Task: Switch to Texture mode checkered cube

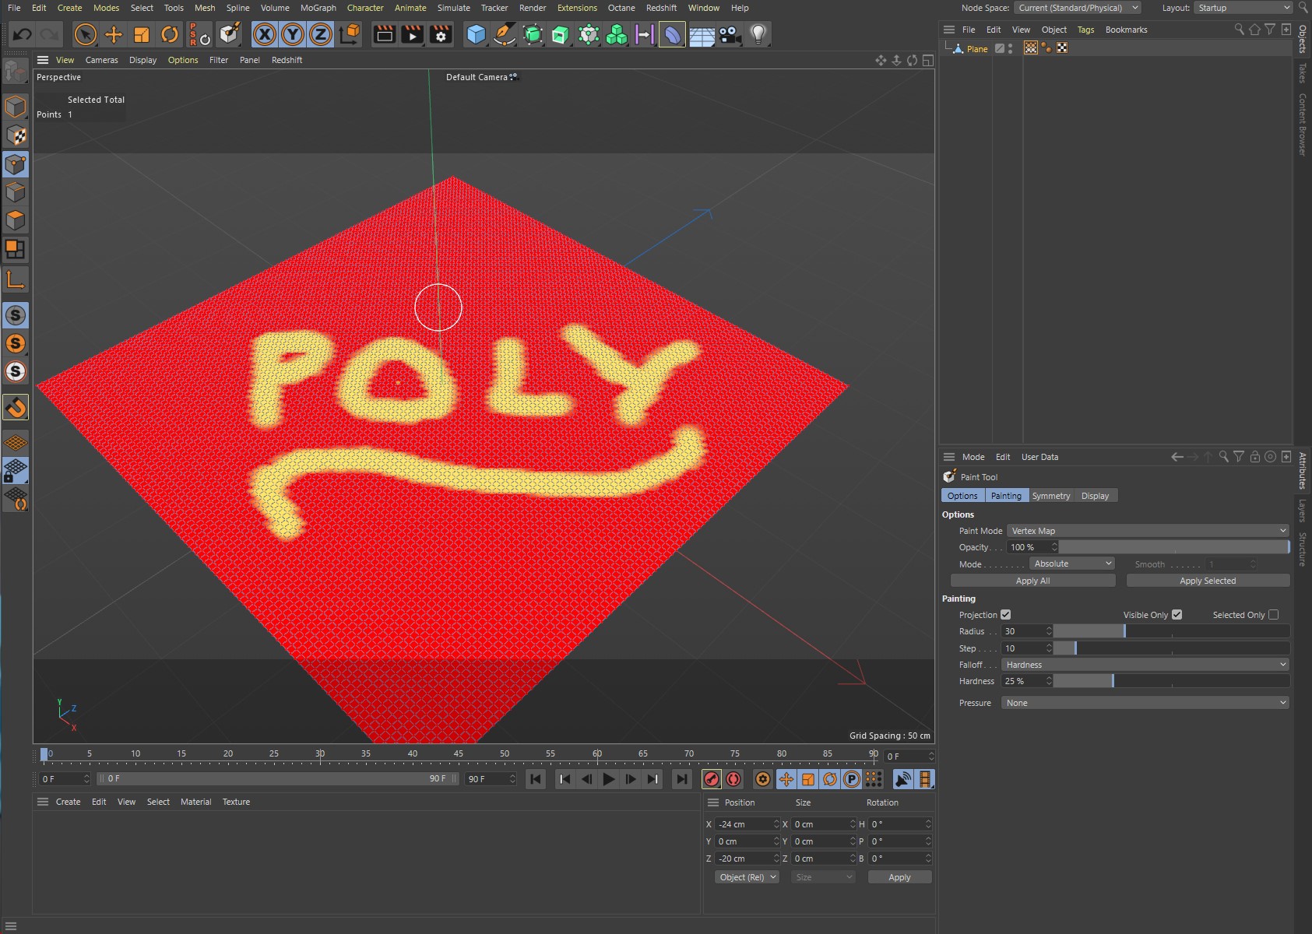Action: click(x=15, y=135)
